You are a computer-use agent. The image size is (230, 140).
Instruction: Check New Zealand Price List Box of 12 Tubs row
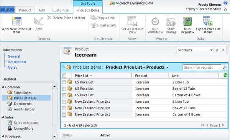pos(64,108)
